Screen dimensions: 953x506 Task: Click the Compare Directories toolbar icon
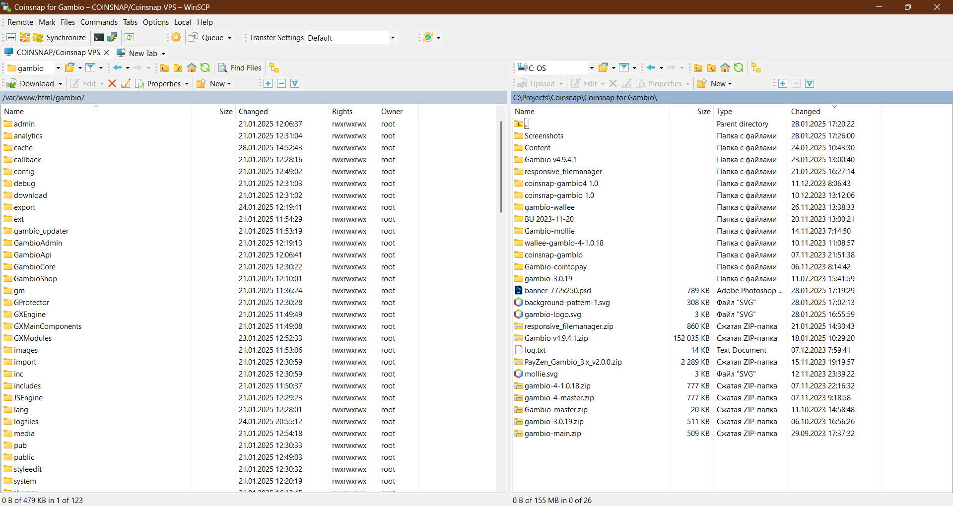[11, 37]
